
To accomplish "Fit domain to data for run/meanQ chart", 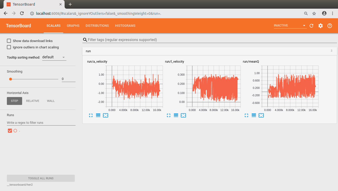I will 261,115.
